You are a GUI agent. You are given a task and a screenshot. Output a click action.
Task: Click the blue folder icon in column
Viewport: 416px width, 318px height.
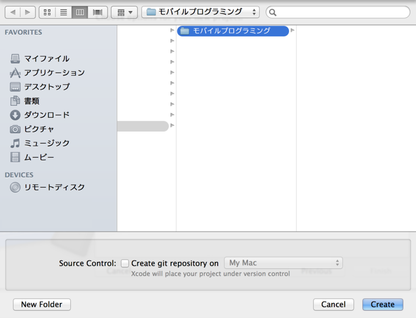(x=185, y=31)
